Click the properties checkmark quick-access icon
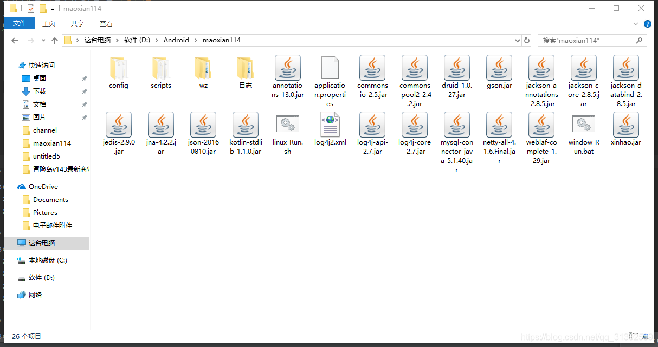Viewport: 658px width, 347px height. point(31,9)
